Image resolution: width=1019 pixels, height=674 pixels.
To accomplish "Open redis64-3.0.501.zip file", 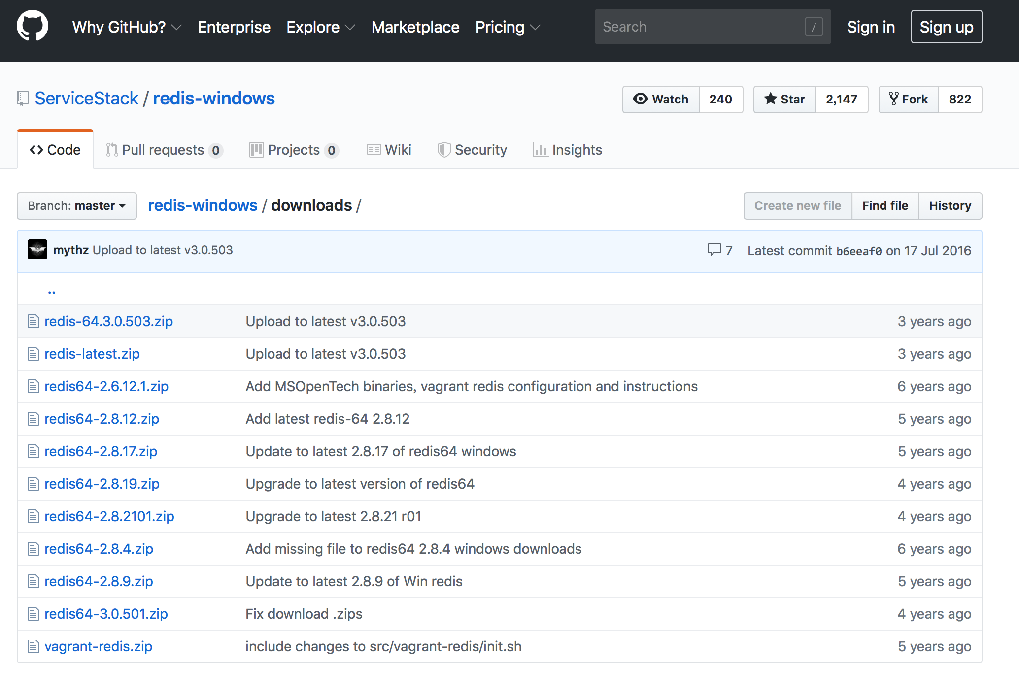I will (106, 614).
